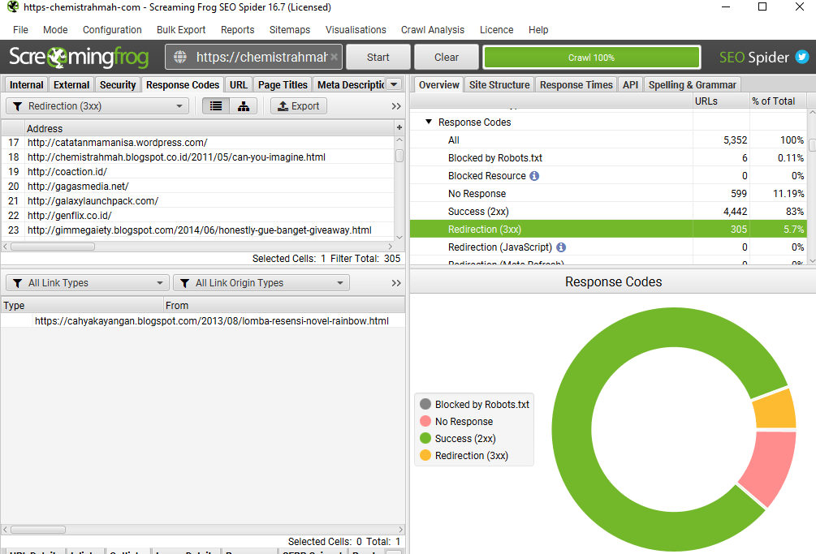Click the Export button
The image size is (816, 554).
coord(298,106)
